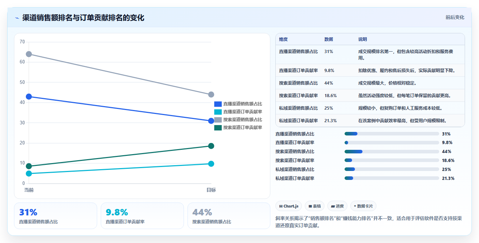
Task: Click cyan current point near 5
Action: [29, 173]
